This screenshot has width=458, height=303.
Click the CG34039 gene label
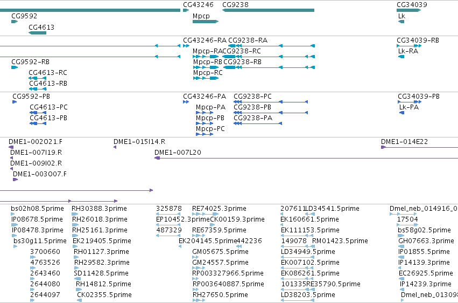(412, 5)
